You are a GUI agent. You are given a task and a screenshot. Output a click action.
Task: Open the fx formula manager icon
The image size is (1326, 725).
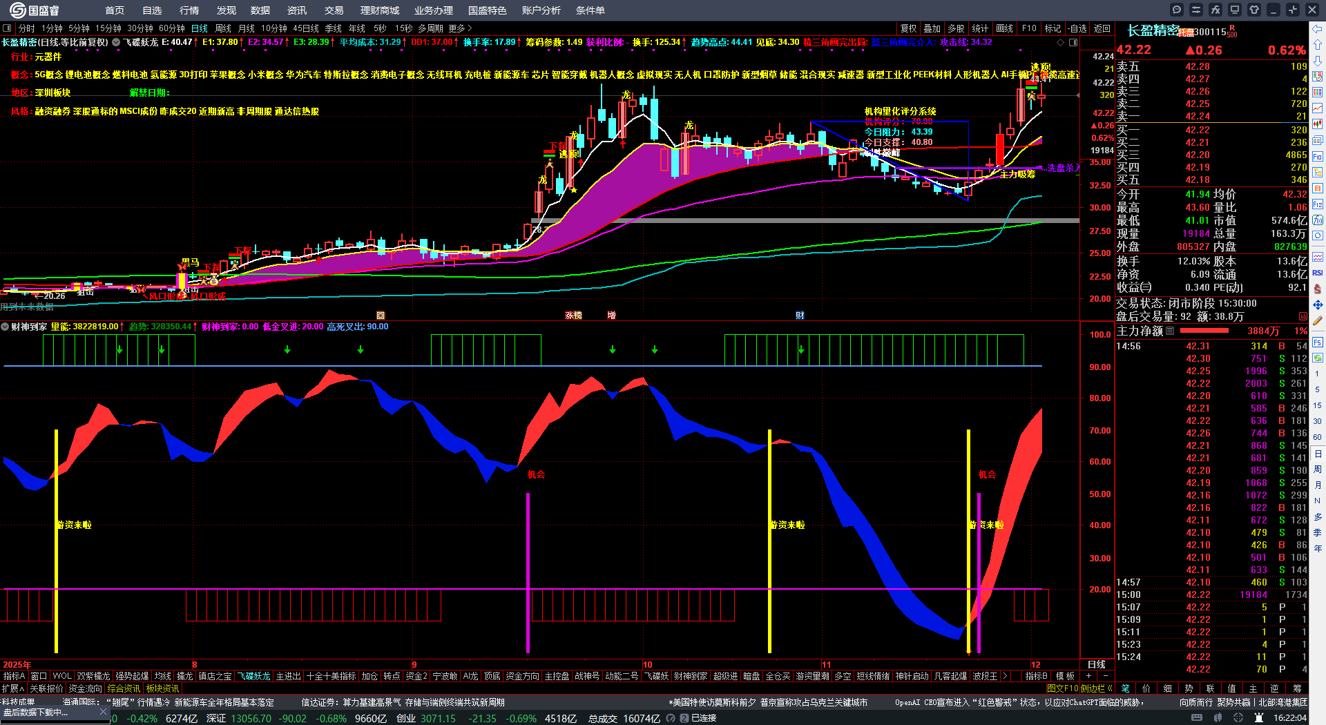coord(1215,10)
